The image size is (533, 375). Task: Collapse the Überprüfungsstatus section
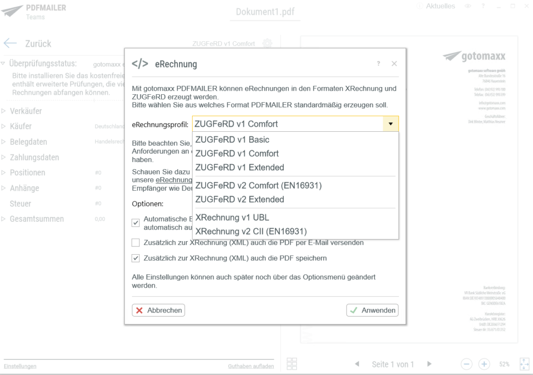(x=3, y=64)
